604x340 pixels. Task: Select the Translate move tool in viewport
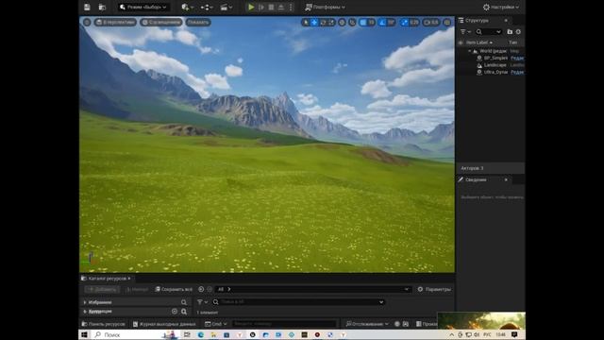pos(314,23)
